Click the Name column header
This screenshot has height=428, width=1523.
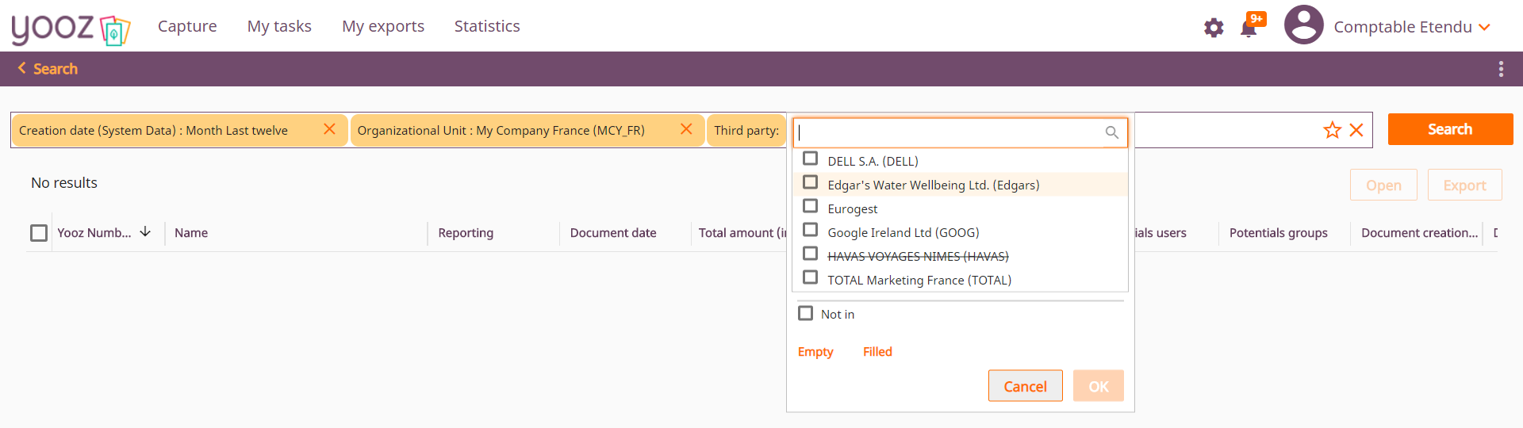191,233
